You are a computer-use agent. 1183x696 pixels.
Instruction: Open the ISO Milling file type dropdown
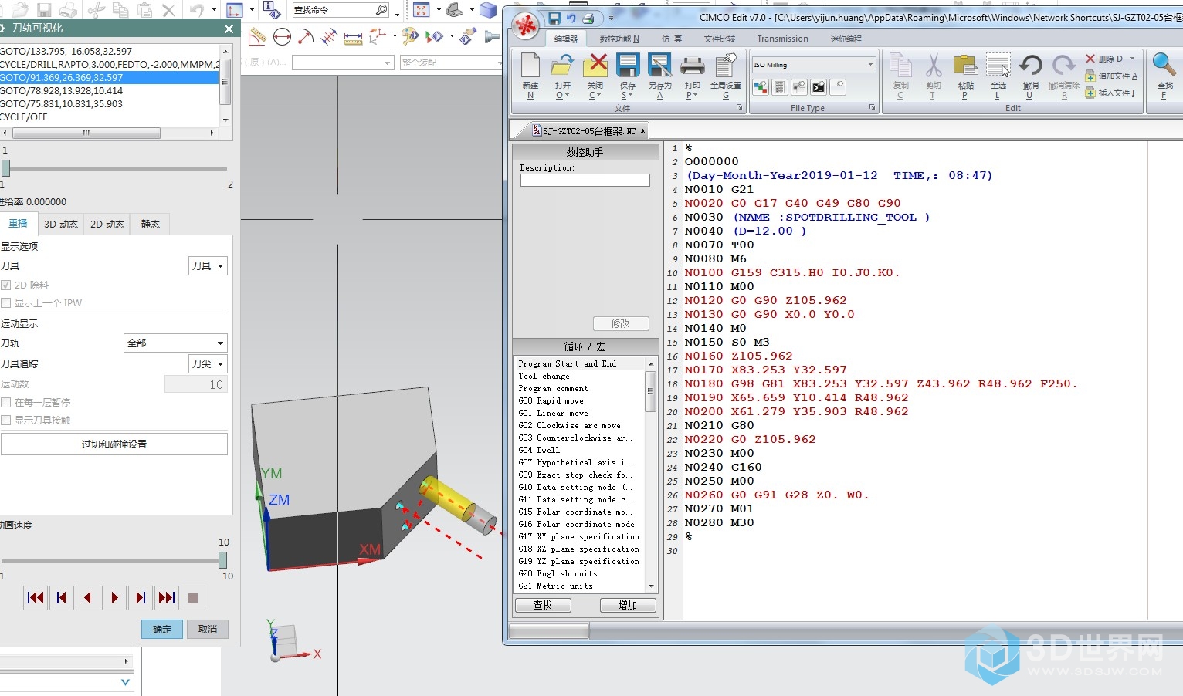(x=814, y=65)
